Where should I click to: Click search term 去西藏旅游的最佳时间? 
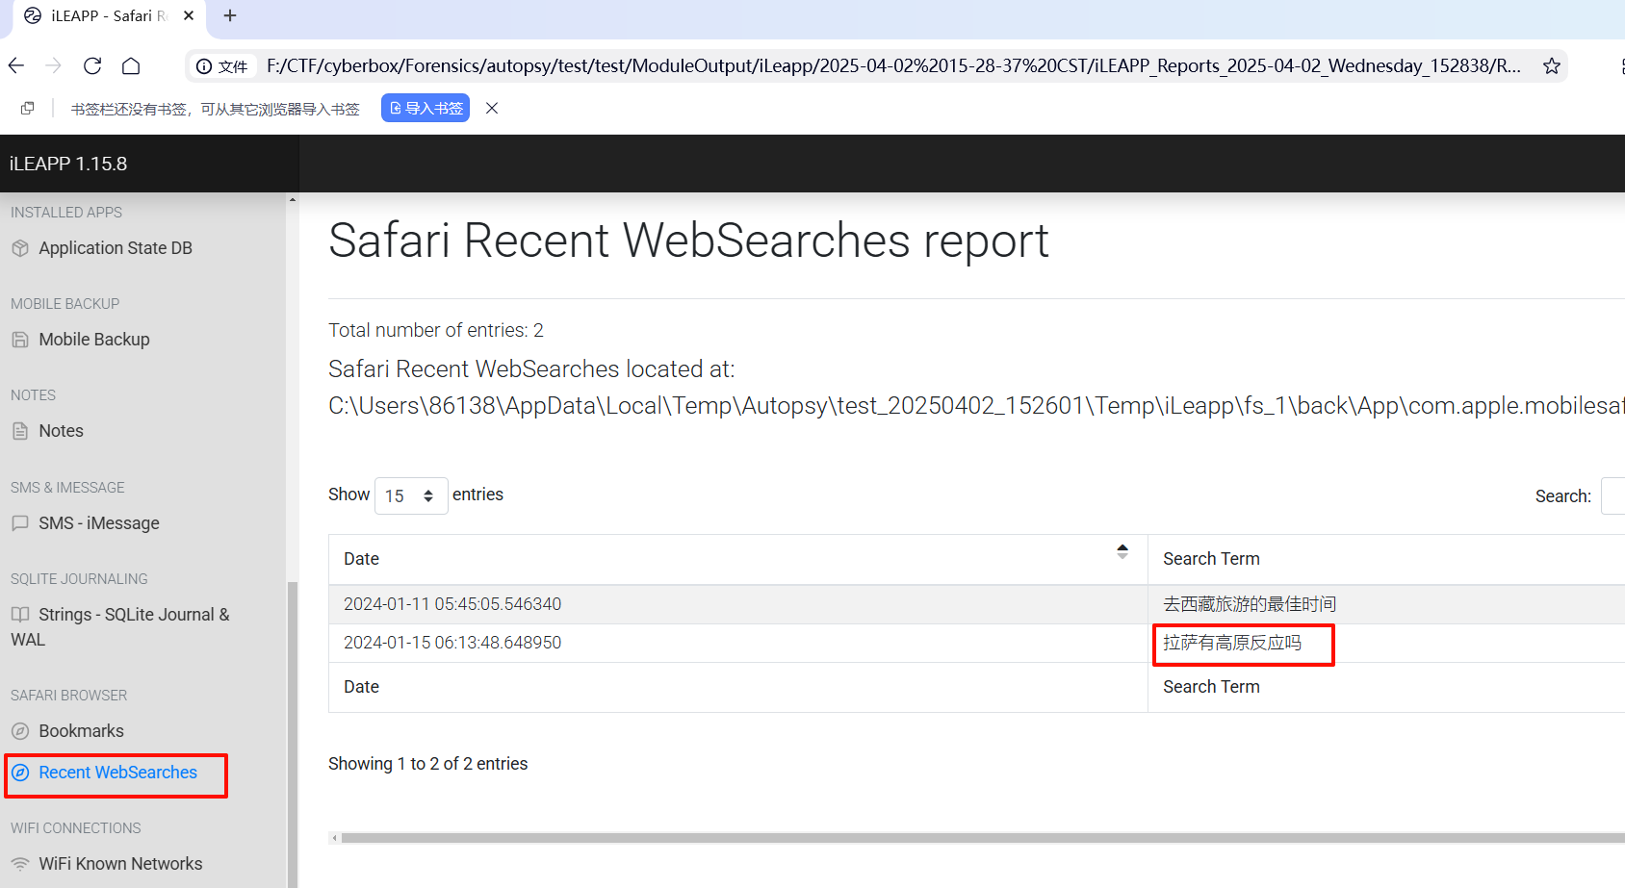(x=1250, y=604)
